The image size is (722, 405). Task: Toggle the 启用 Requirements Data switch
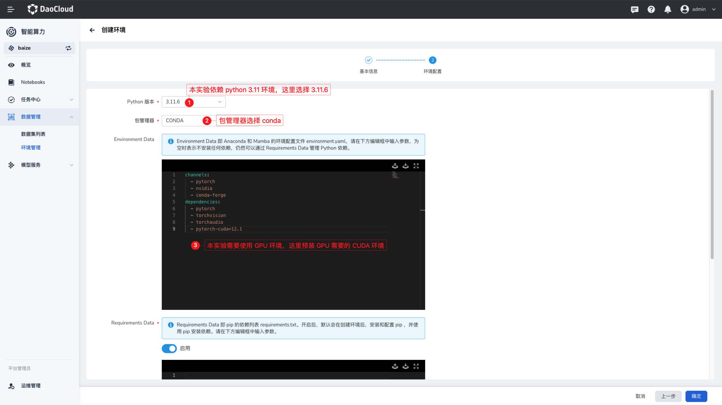[169, 349]
